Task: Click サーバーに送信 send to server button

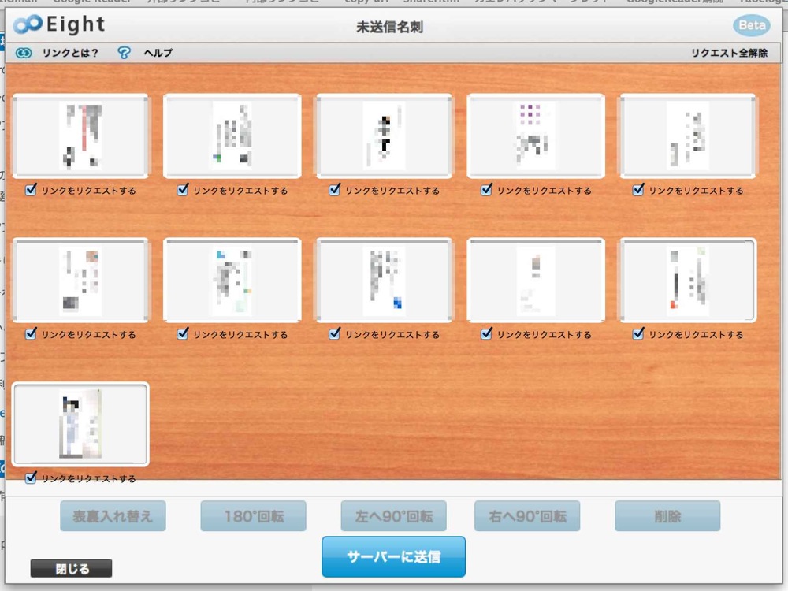Action: [x=393, y=557]
